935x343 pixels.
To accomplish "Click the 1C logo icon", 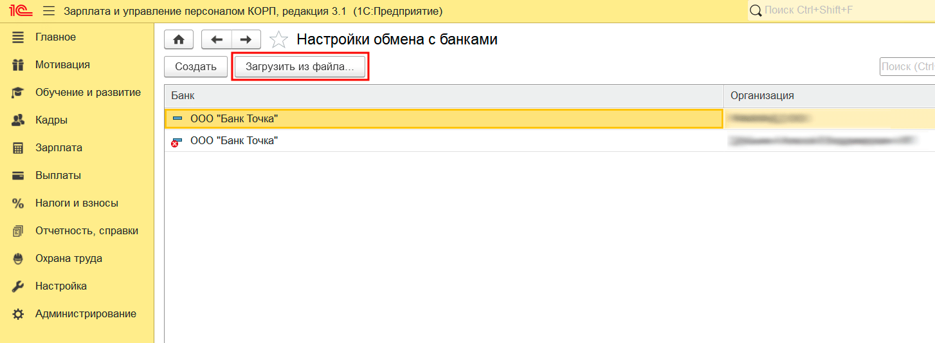I will tap(21, 11).
